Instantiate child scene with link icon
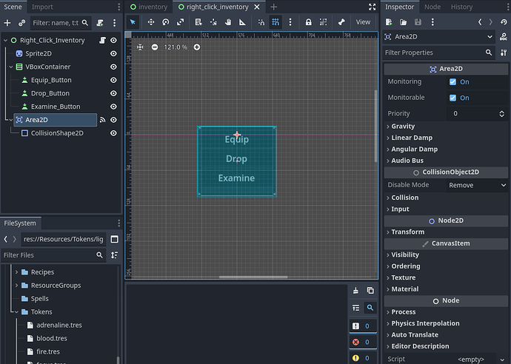 tap(21, 23)
